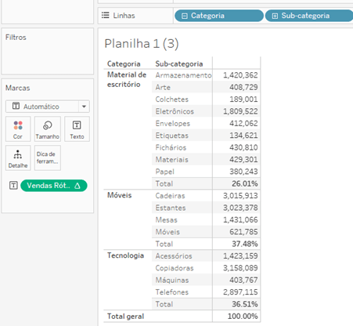Select the Vendas Rót.. pill on Marks
The width and height of the screenshot is (353, 326).
54,186
